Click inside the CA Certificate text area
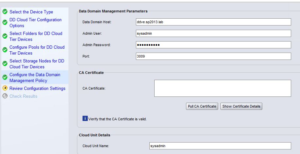Image resolution: width=300 pixels, height=154 pixels. (222, 88)
